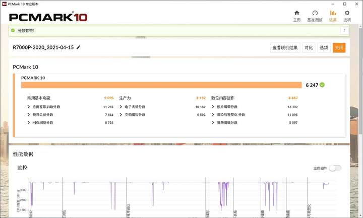Expand the video editing score (视频编辑分数) row
This screenshot has height=218, width=363.
tap(213, 122)
